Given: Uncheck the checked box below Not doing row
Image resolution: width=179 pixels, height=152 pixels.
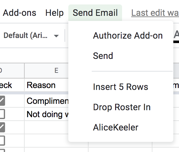Looking at the screenshot, I should [2, 127].
